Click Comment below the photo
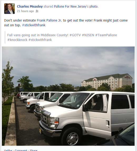 pyautogui.click(x=21, y=150)
